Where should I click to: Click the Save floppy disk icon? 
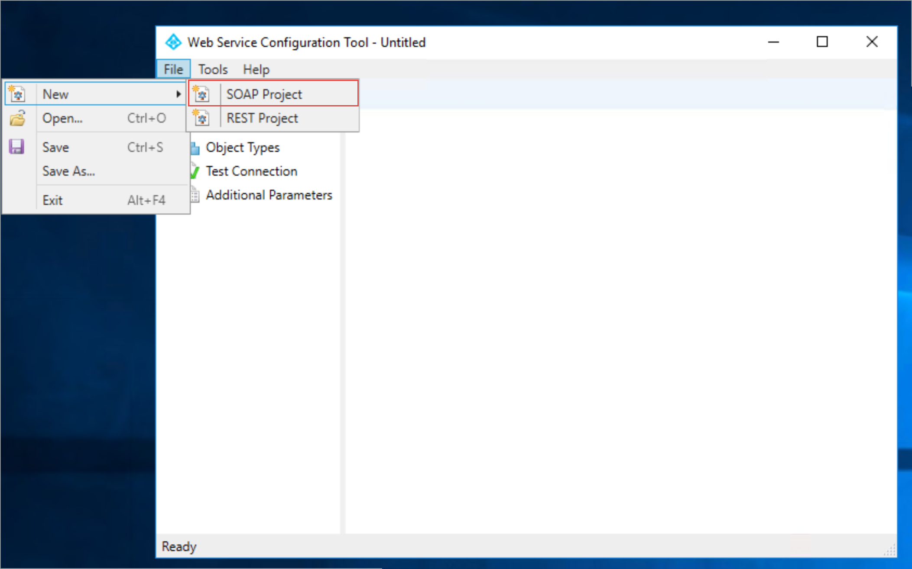16,146
